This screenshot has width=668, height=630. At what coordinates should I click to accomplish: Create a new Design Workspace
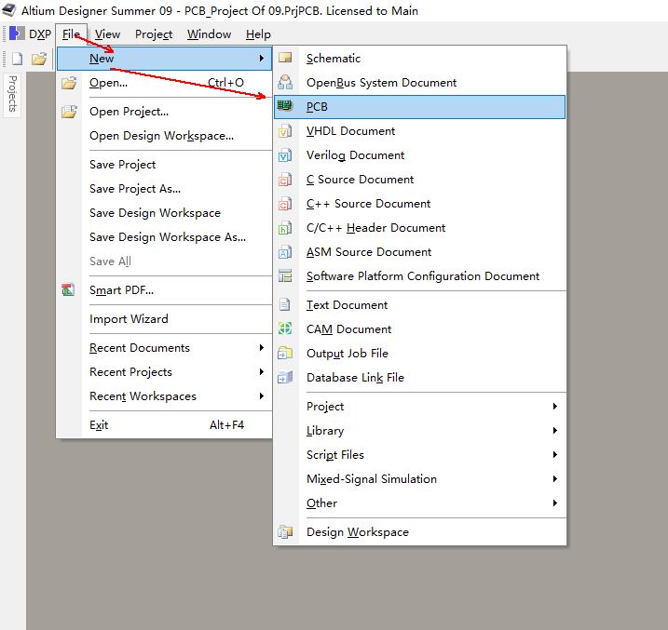pyautogui.click(x=419, y=532)
